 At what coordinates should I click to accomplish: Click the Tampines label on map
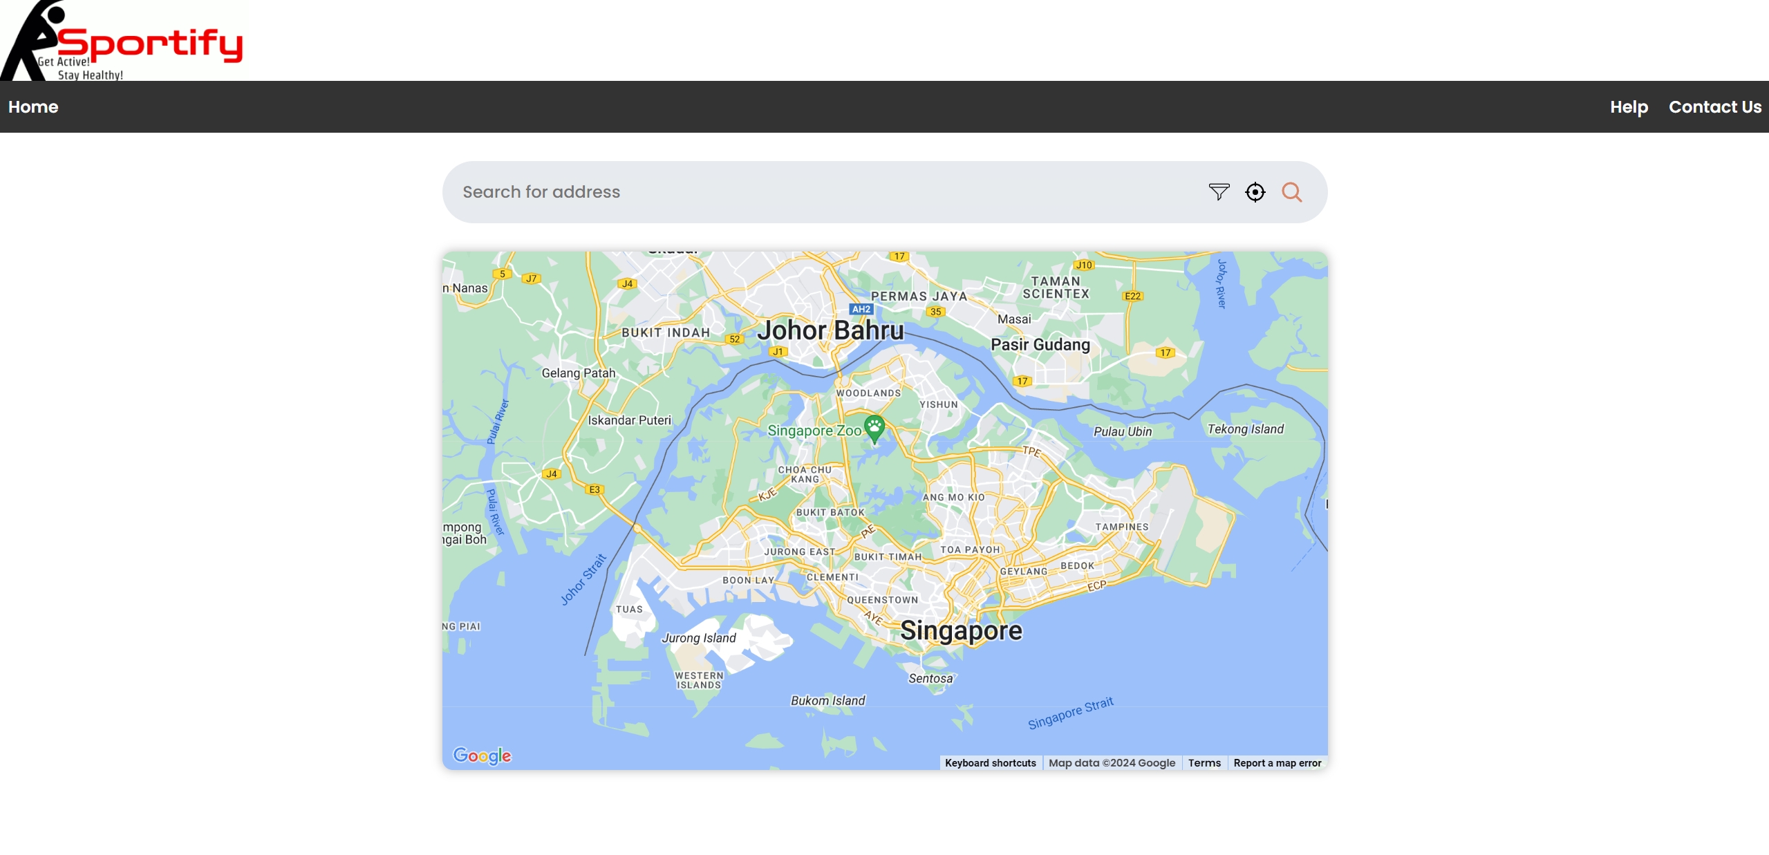click(1122, 527)
